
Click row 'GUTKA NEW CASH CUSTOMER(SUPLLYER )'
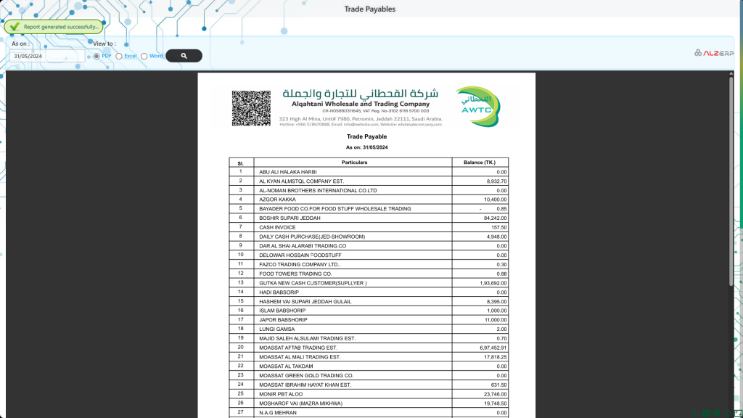369,283
